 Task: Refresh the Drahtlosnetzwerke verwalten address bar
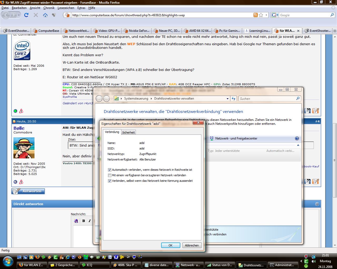[234, 99]
